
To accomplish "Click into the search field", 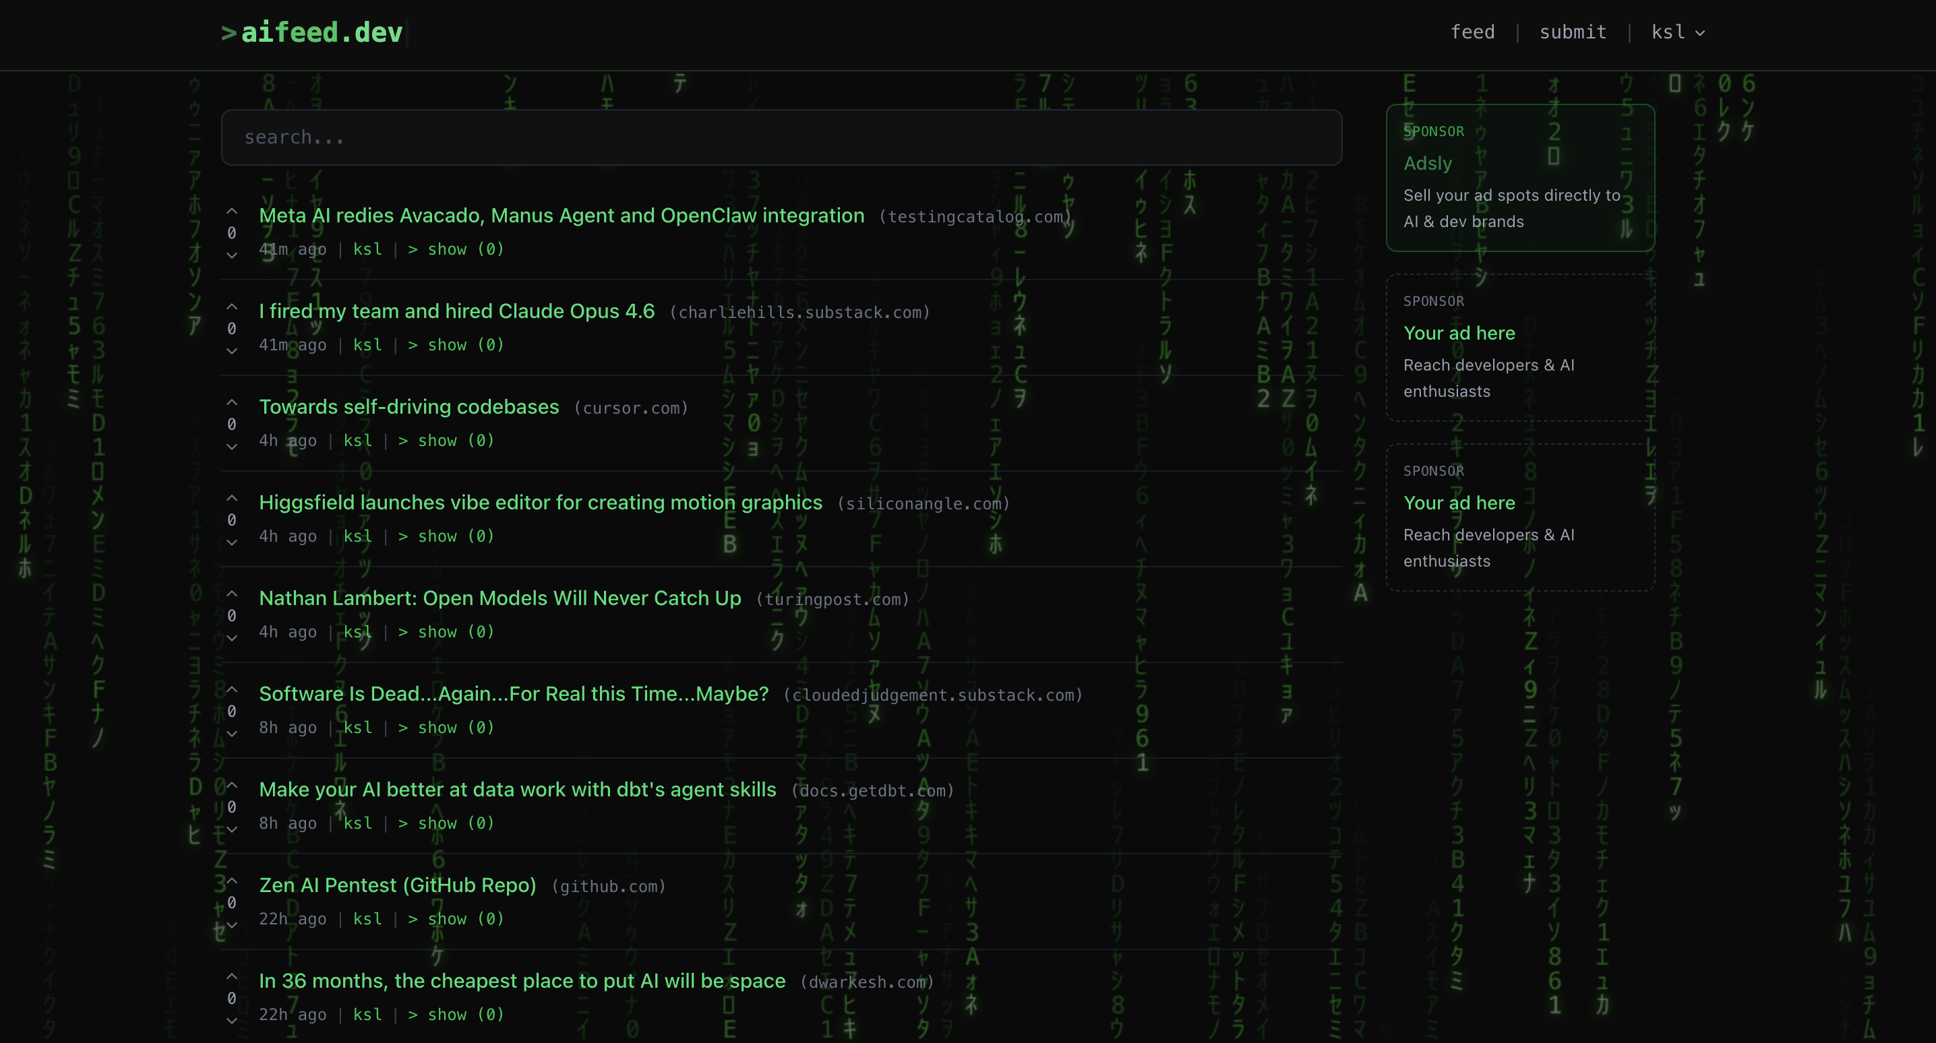I will [x=781, y=137].
